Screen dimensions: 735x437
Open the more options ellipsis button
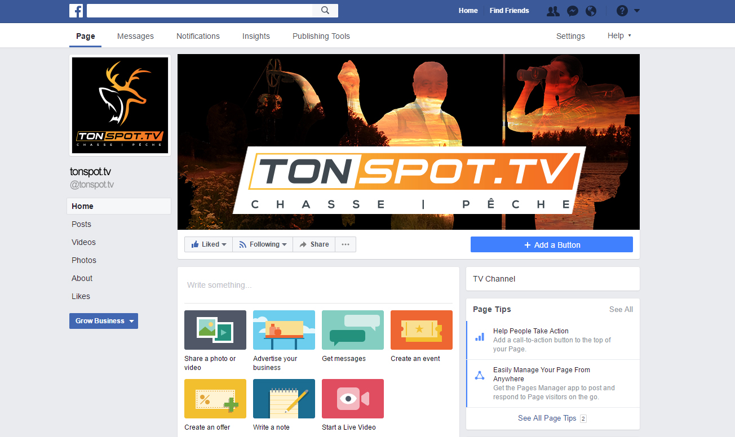click(346, 244)
